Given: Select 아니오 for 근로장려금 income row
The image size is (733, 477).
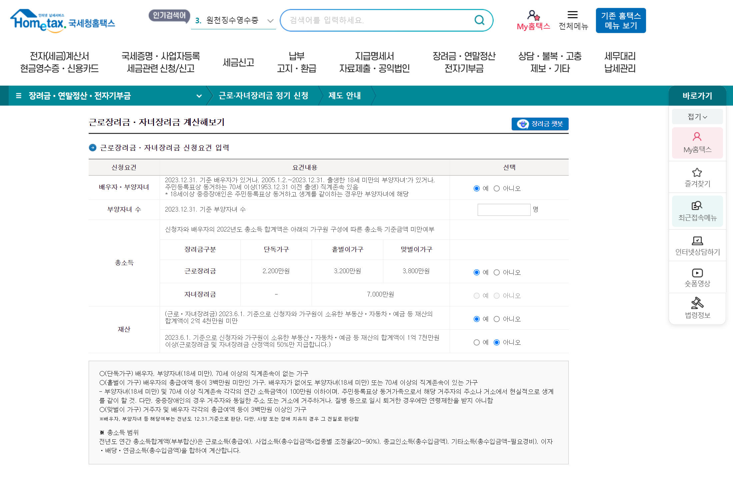Looking at the screenshot, I should pyautogui.click(x=497, y=272).
